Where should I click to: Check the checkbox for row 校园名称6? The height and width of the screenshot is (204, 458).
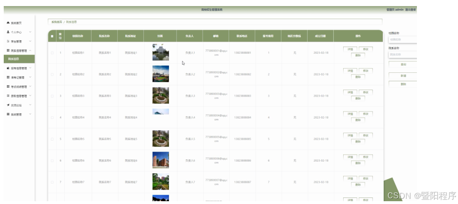[52, 161]
